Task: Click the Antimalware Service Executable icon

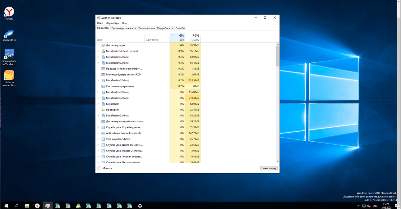Action: click(103, 133)
